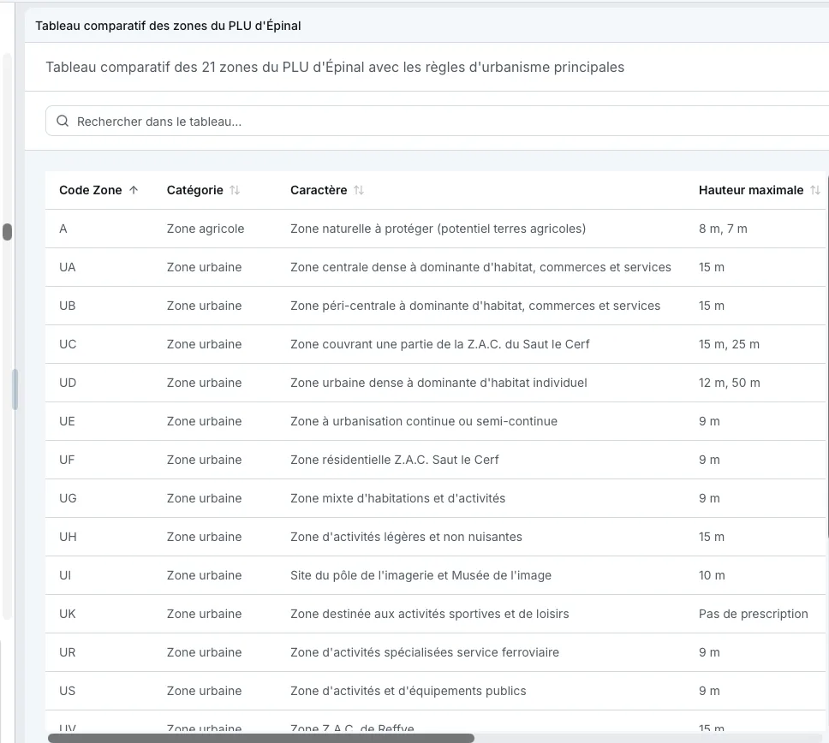The width and height of the screenshot is (829, 743).
Task: Click 'Zone d'activités et d'équipements publics'
Action: coord(409,692)
